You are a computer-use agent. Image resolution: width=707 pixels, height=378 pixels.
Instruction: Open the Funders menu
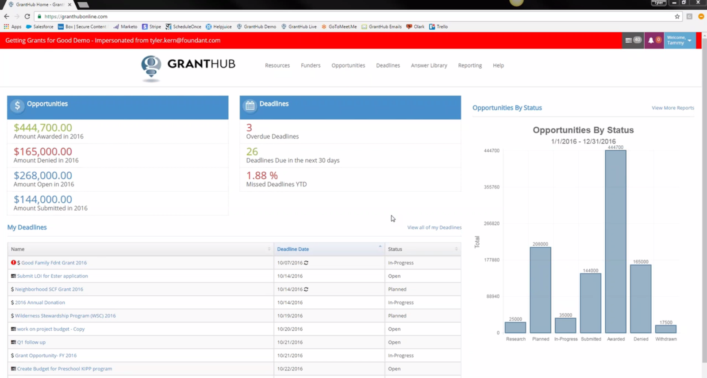[x=311, y=65]
